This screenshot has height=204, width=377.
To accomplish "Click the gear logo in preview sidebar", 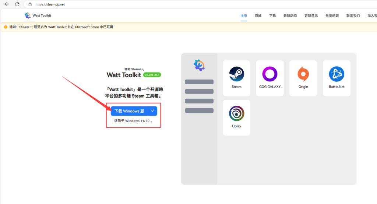I will 199,65.
